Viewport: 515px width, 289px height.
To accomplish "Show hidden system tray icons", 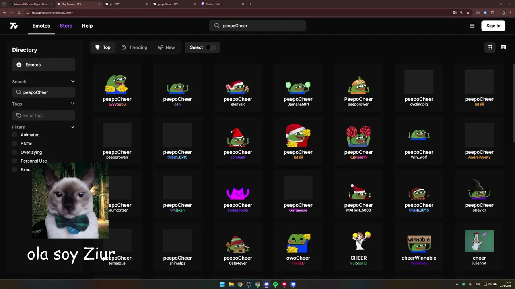I will 457,284.
